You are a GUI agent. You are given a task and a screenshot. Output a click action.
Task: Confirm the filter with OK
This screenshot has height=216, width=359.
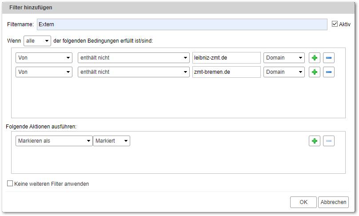(303, 202)
